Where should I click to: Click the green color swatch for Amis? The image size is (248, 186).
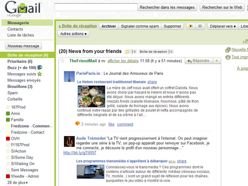8,113
